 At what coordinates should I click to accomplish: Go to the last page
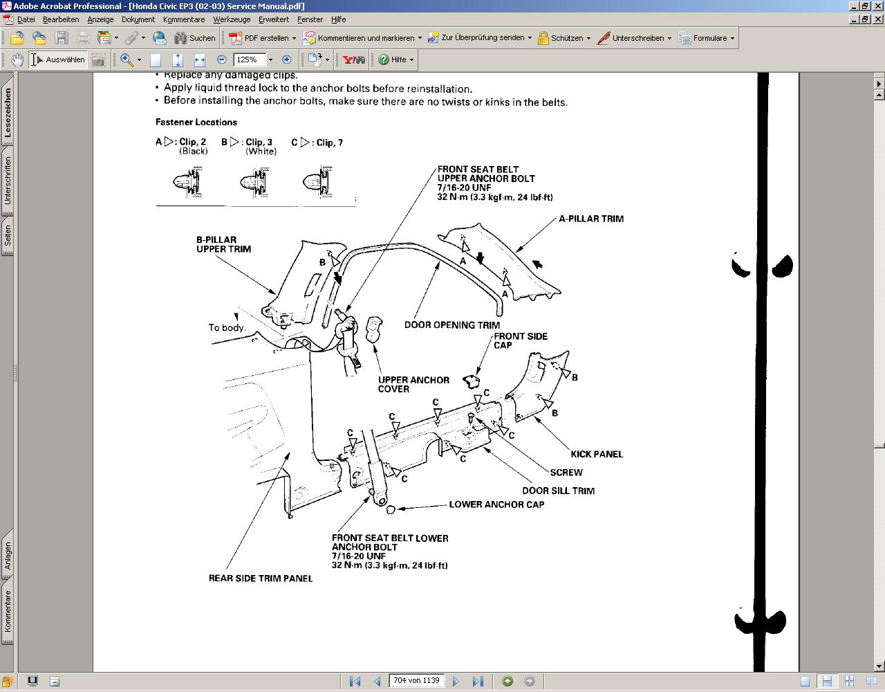[x=477, y=681]
